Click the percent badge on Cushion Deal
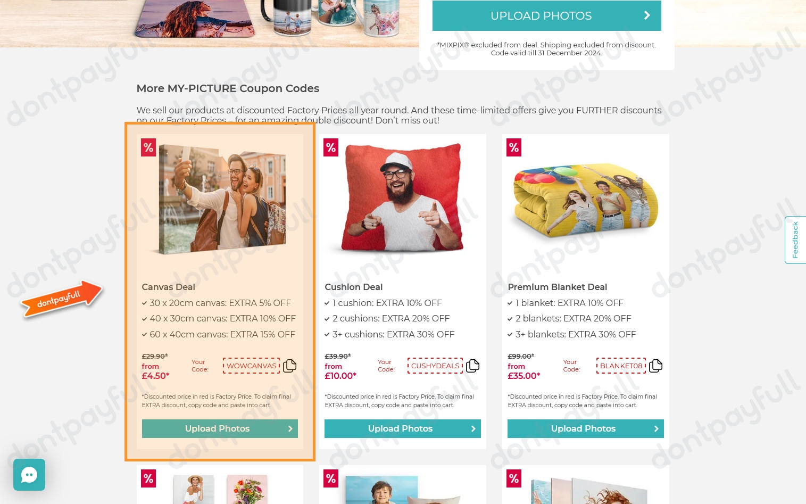This screenshot has height=504, width=806. (331, 147)
